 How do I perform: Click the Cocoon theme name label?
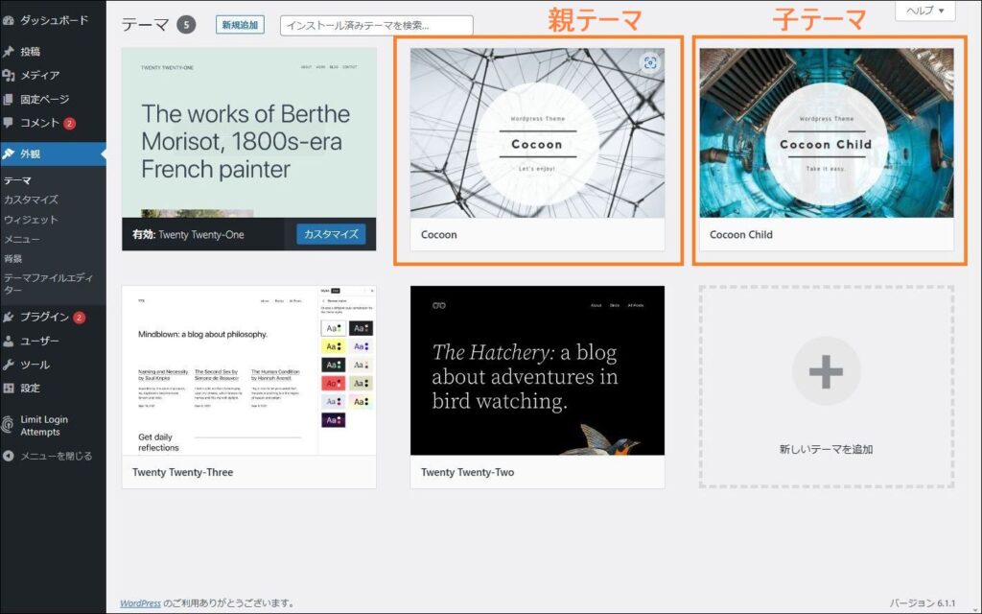coord(439,234)
